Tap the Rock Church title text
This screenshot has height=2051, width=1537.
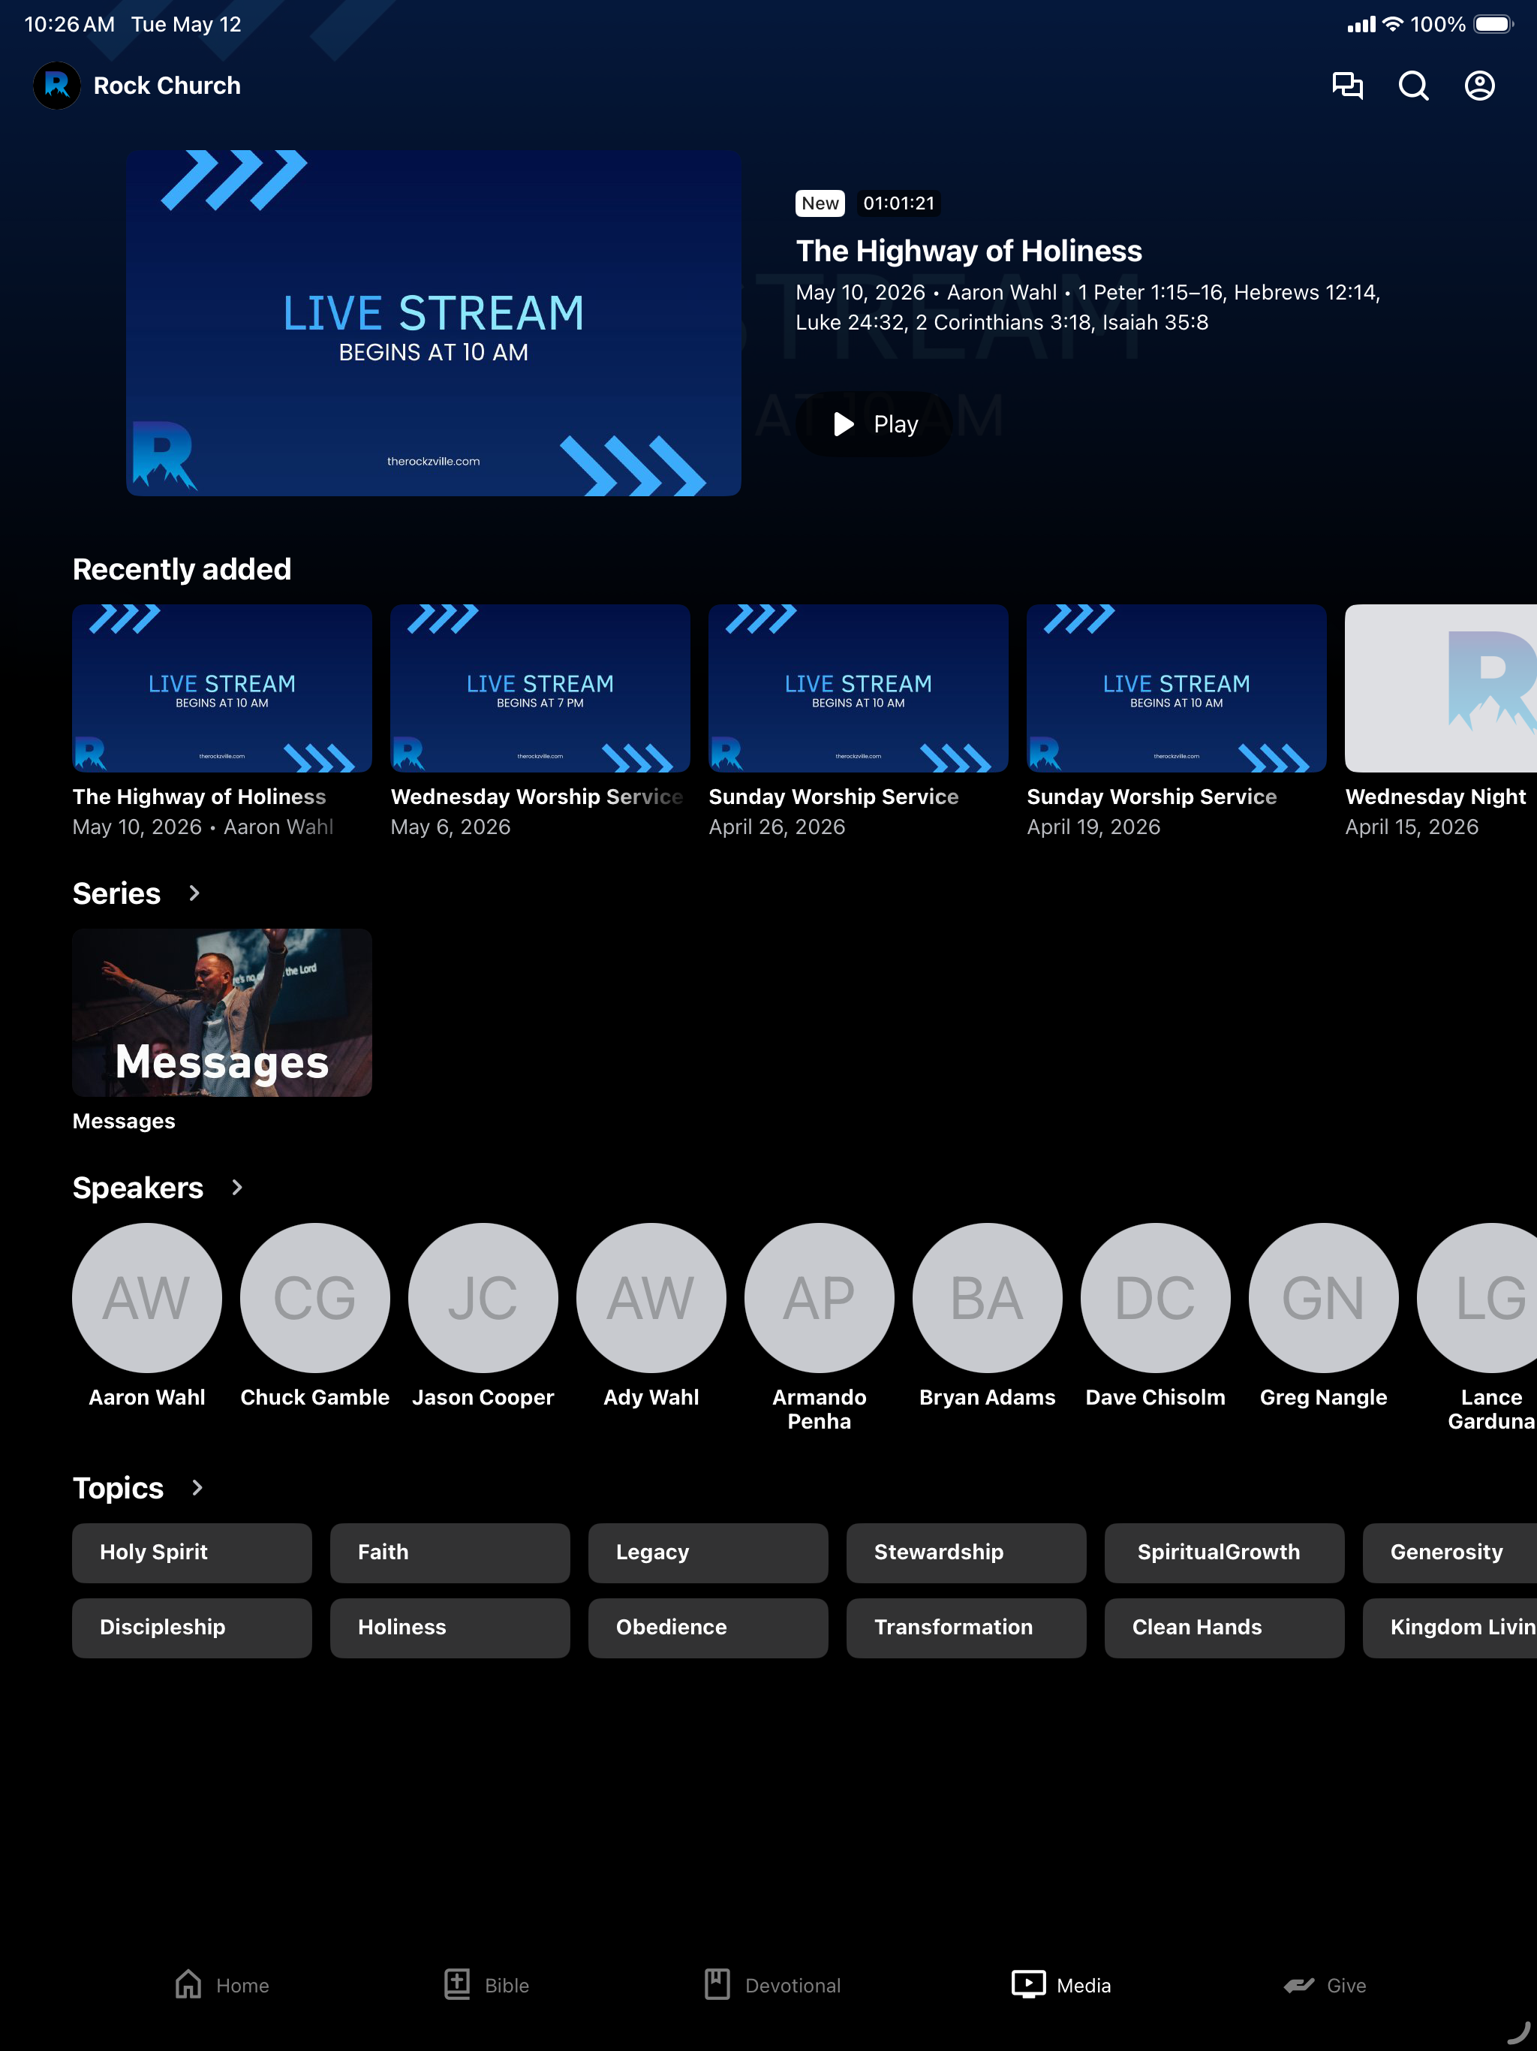167,86
